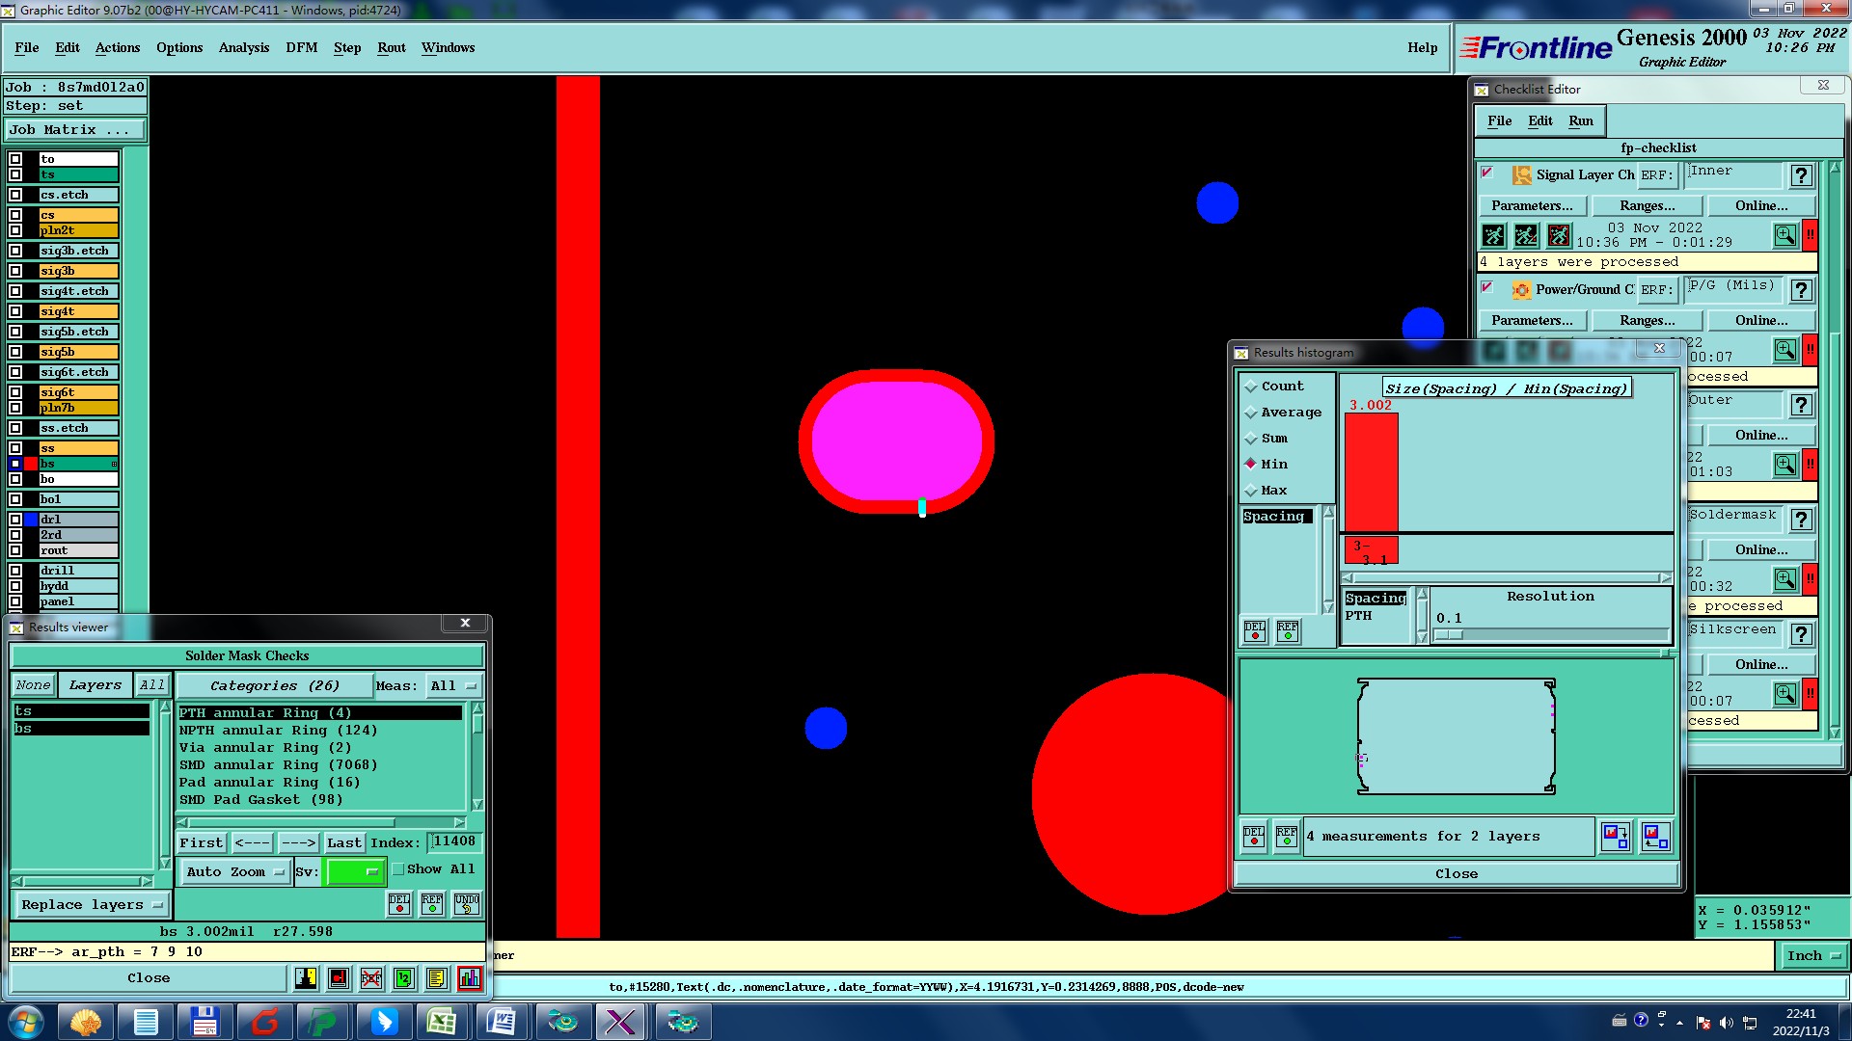This screenshot has width=1852, height=1041.
Task: Click the green numbered page icon in Results viewer
Action: point(404,978)
